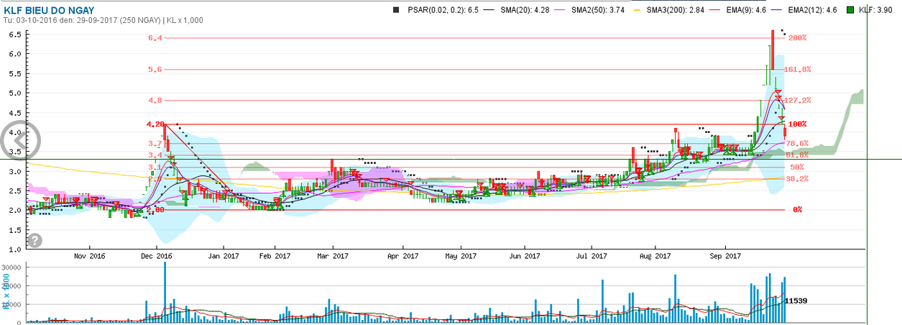Click the red 4.20 price label

[156, 124]
